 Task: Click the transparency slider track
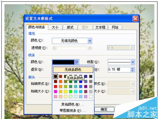pyautogui.click(x=72, y=48)
